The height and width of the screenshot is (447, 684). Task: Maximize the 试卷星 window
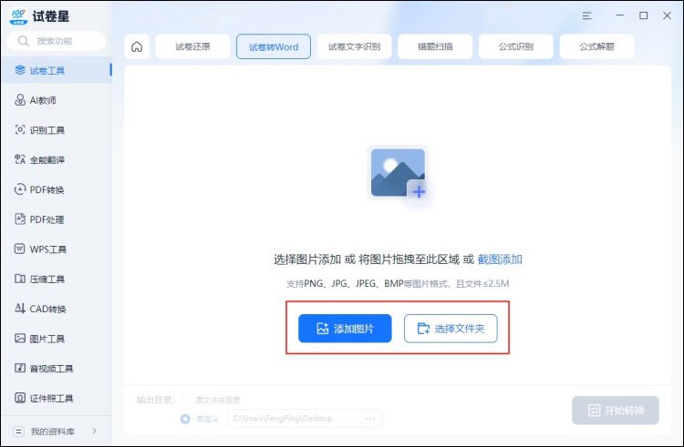(644, 15)
